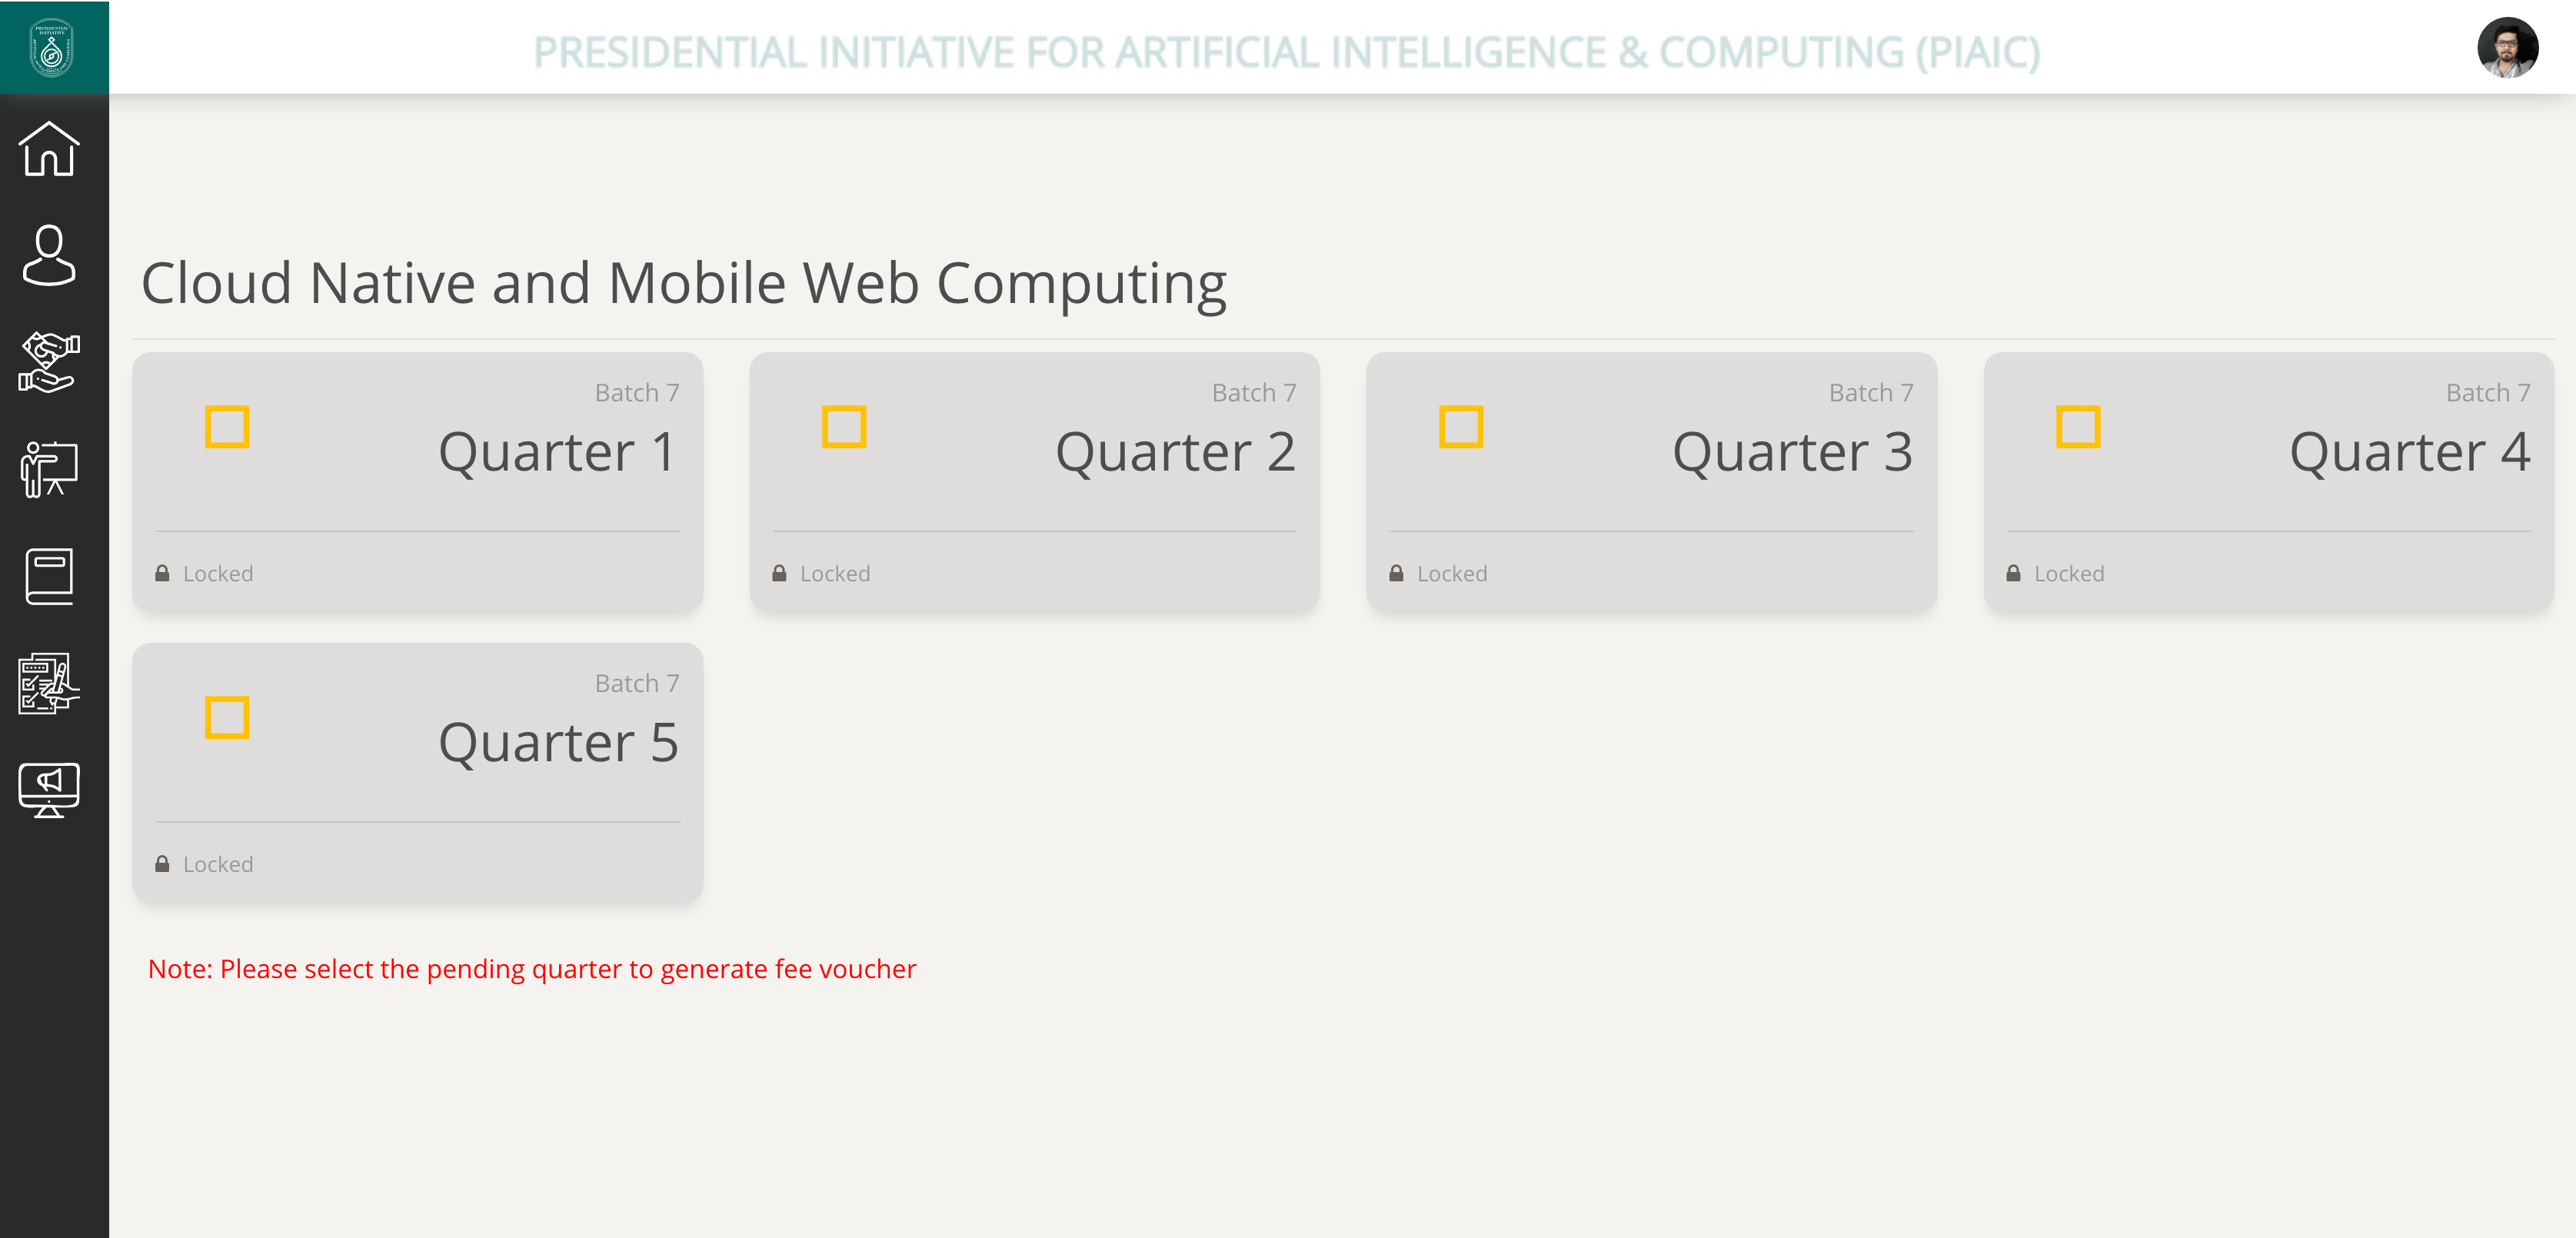Click the Locked label on Quarter 3 card
The width and height of the screenshot is (2576, 1238).
(1451, 574)
